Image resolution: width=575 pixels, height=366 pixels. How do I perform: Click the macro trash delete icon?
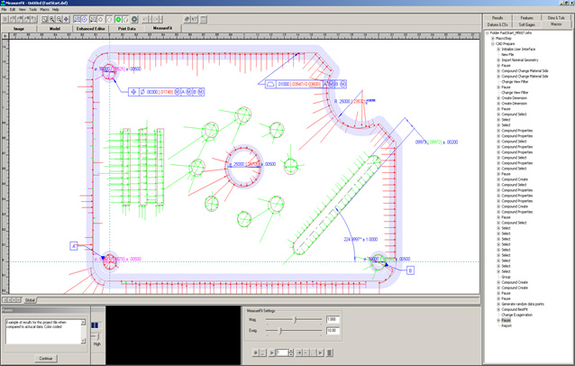pyautogui.click(x=329, y=352)
